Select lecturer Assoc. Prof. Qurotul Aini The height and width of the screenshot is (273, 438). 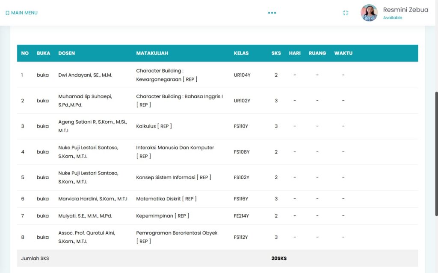[x=86, y=237]
